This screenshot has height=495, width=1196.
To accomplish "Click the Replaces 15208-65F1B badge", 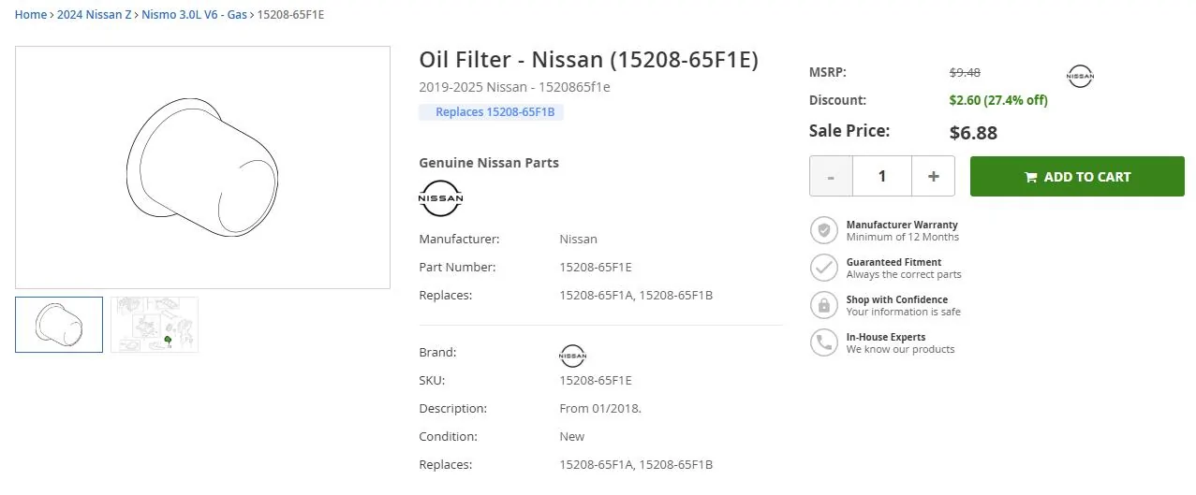I will (x=492, y=112).
